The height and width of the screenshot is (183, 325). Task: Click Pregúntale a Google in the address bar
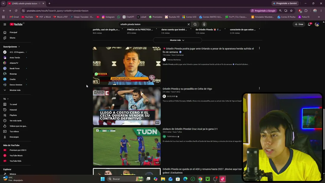(263, 11)
